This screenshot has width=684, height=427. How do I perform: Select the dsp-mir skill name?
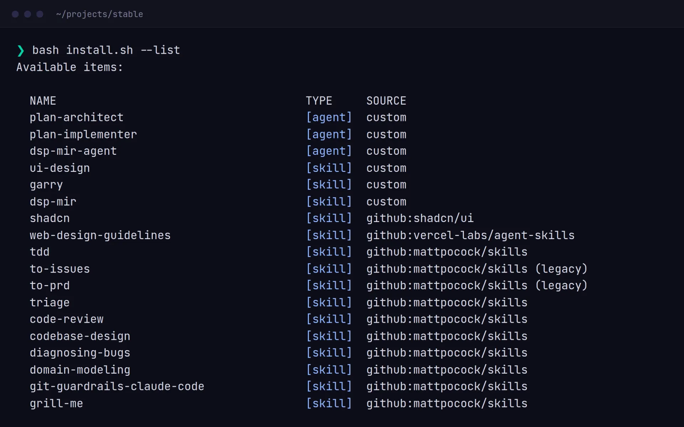pyautogui.click(x=53, y=202)
